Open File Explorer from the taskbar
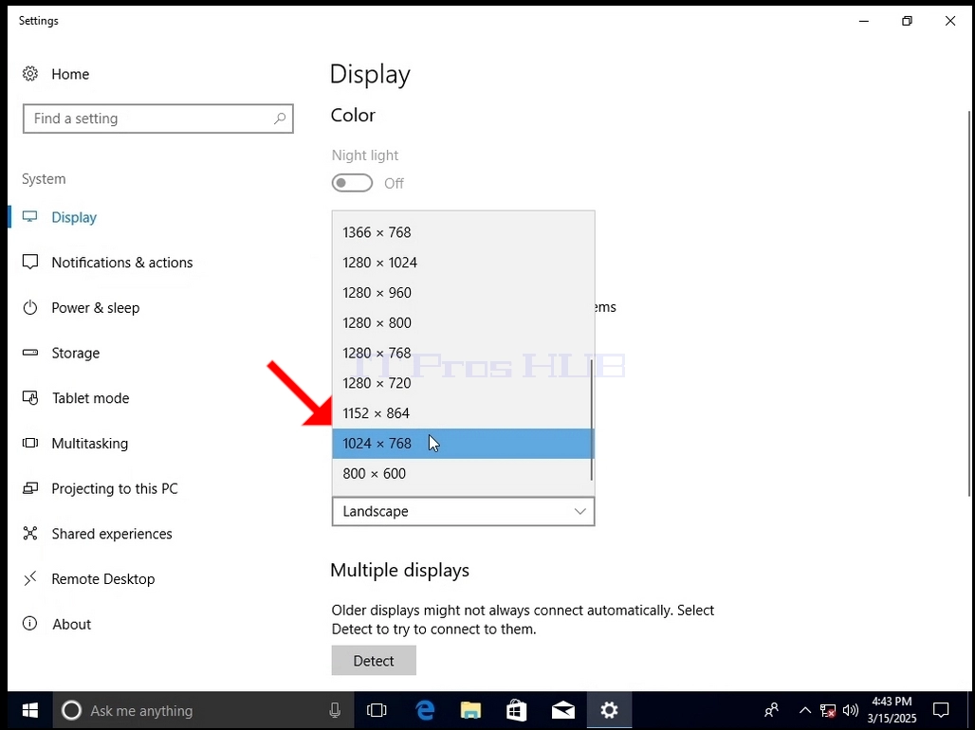 pyautogui.click(x=470, y=710)
